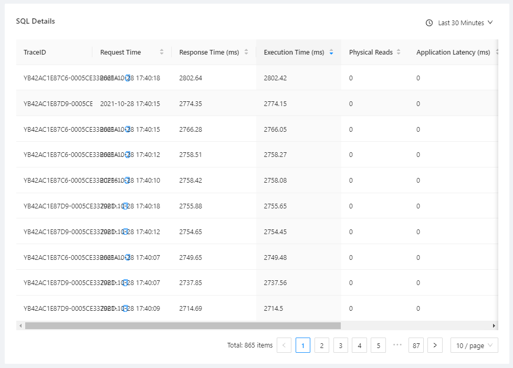Click the Request Time column header label

(x=120, y=52)
